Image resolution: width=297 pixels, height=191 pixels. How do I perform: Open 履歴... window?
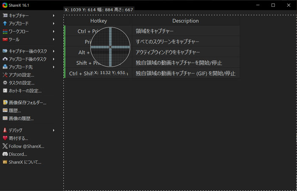[15, 111]
